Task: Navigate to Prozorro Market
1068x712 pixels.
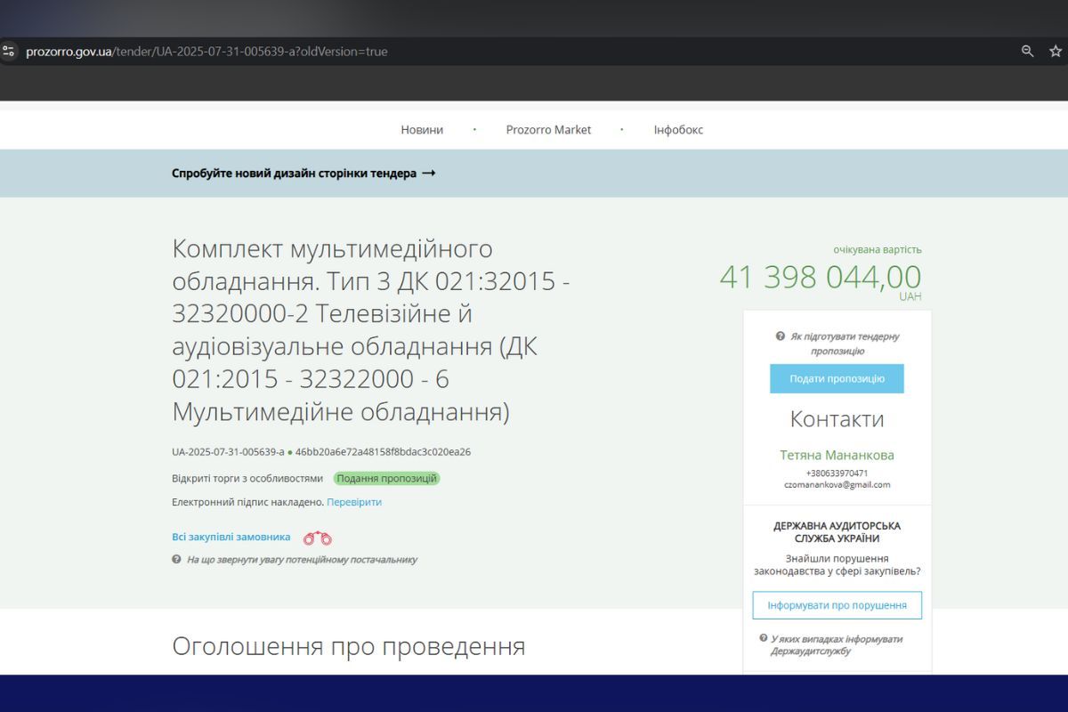Action: click(549, 129)
